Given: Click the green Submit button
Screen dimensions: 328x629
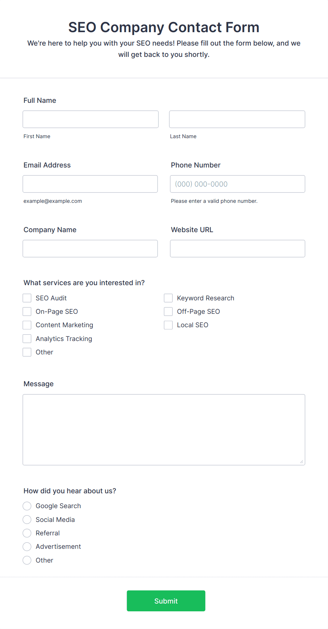Looking at the screenshot, I should tap(166, 601).
